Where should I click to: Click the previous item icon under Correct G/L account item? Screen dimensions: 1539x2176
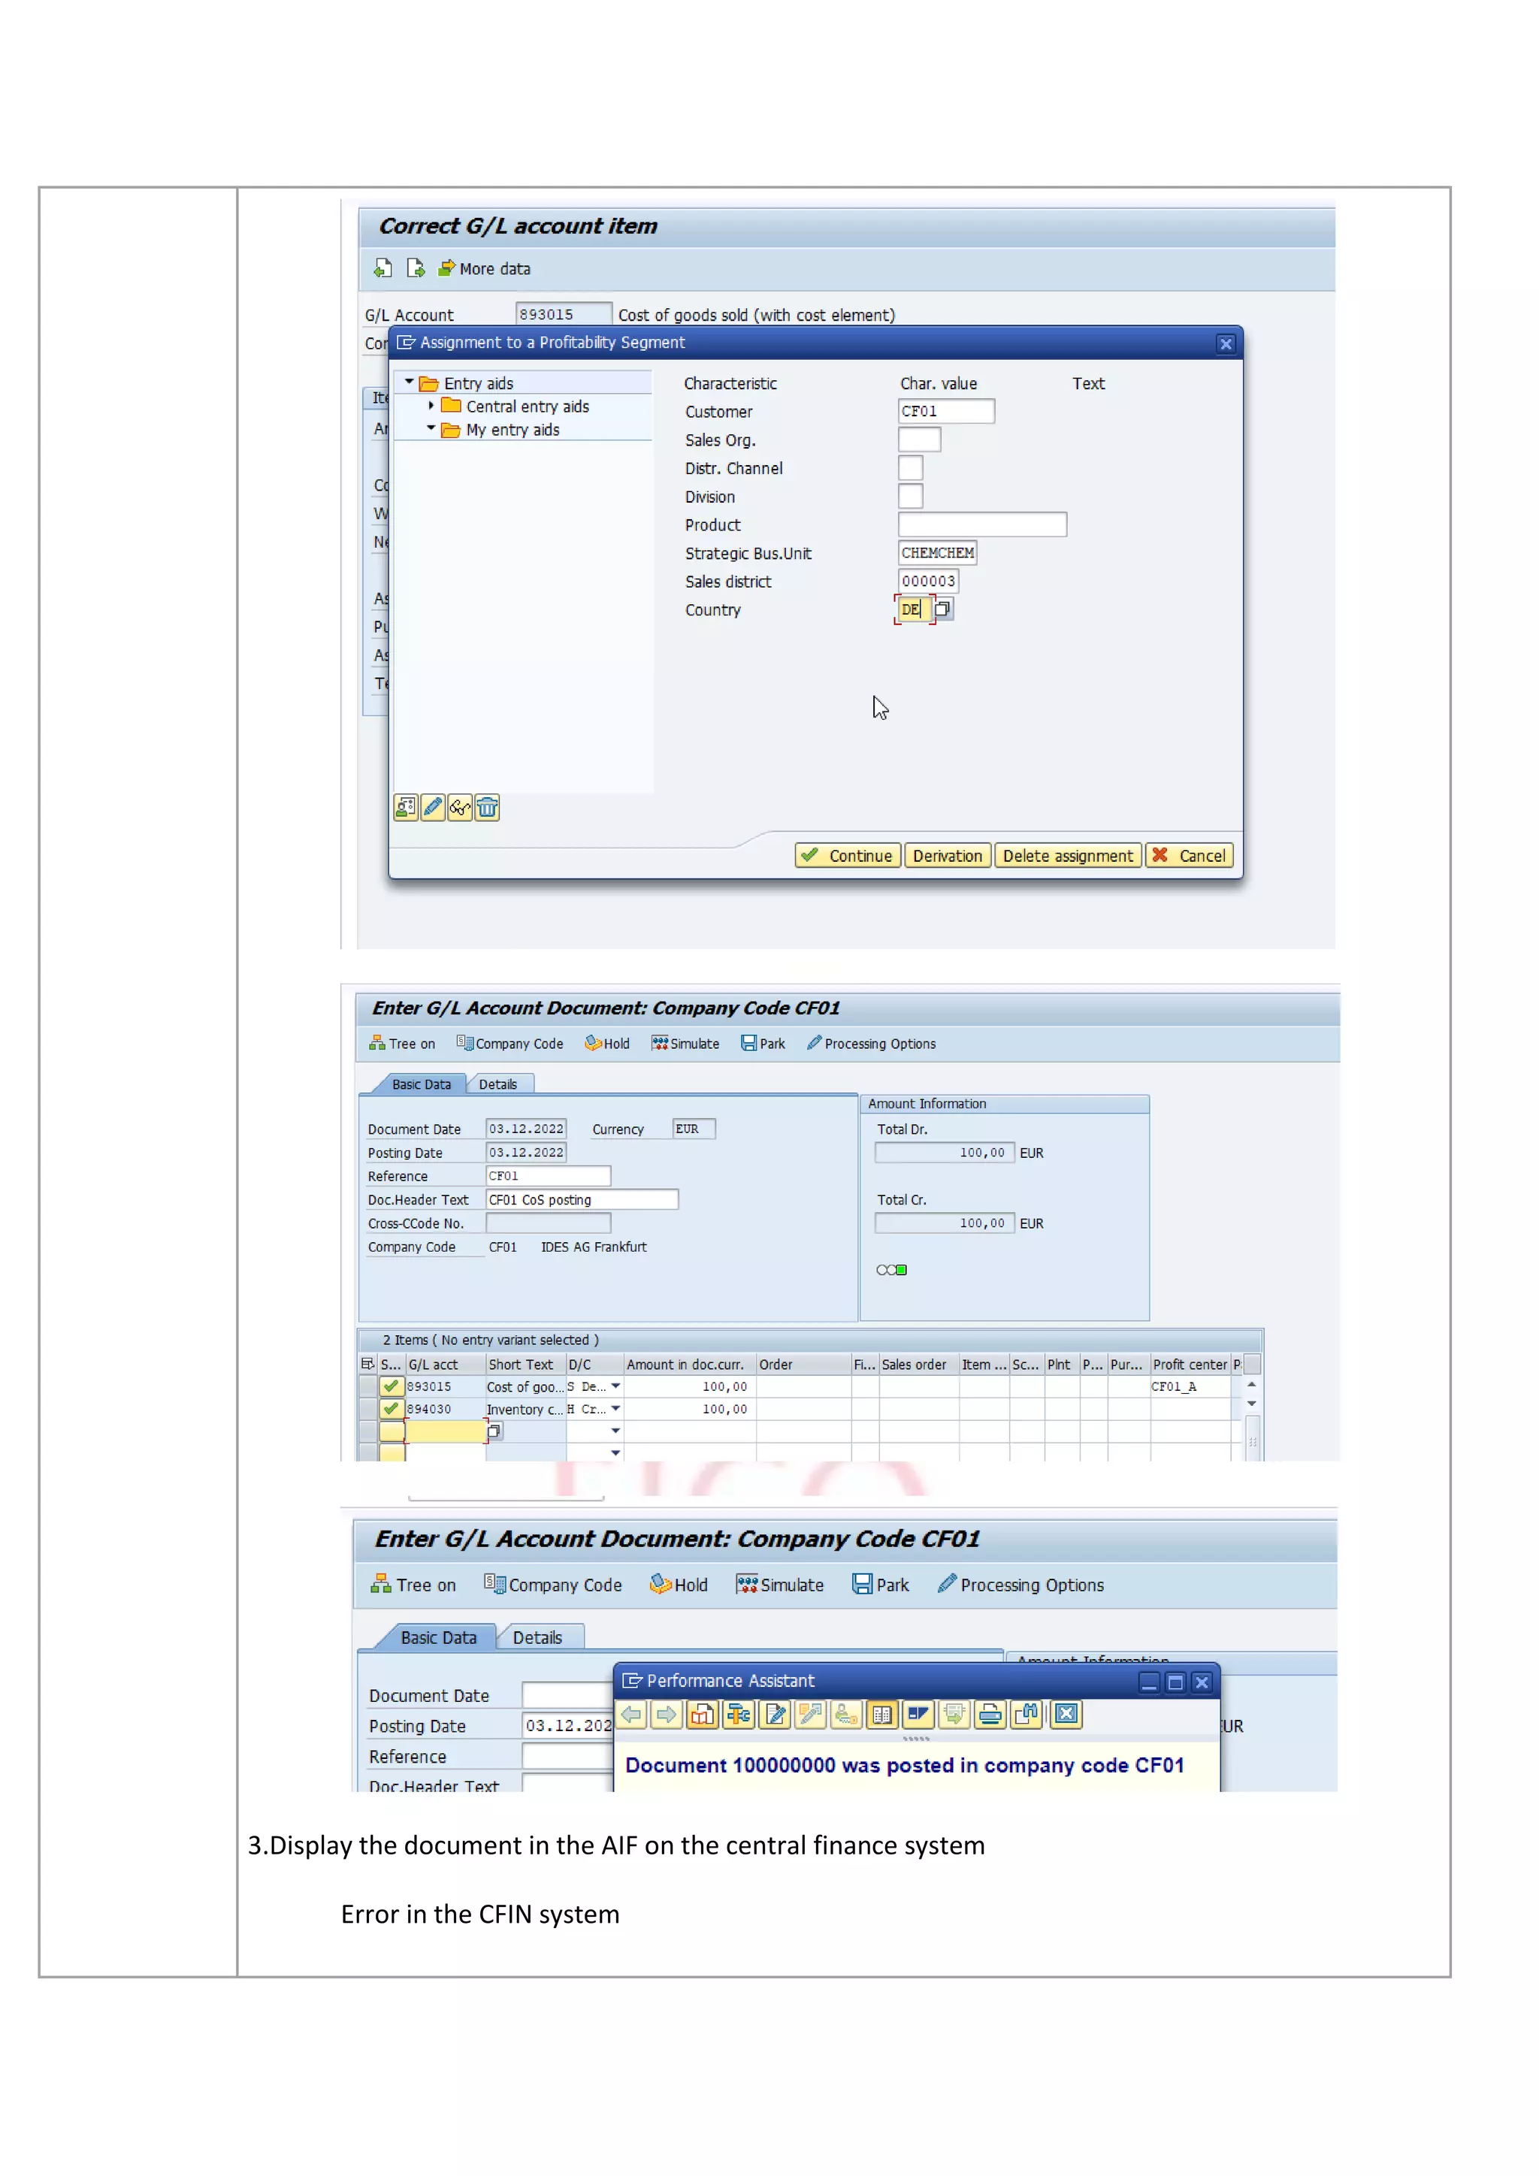382,268
